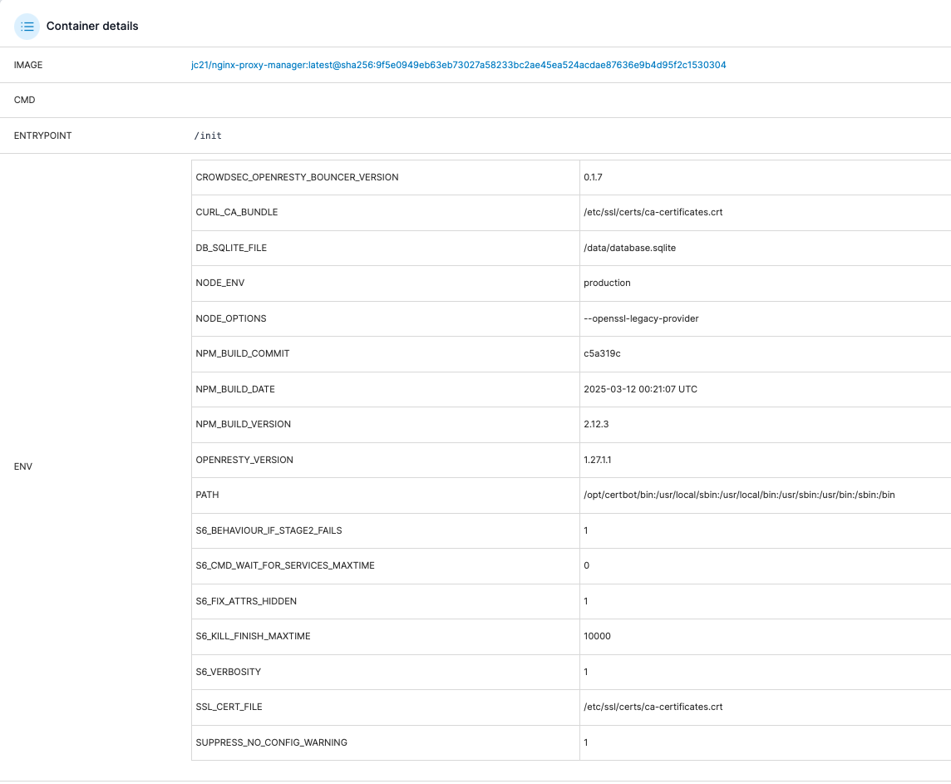
Task: Select the NPM_BUILD_DATE timestamp value
Action: (640, 389)
